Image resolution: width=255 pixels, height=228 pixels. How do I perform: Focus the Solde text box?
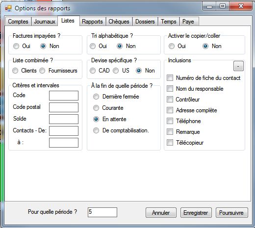click(x=64, y=119)
